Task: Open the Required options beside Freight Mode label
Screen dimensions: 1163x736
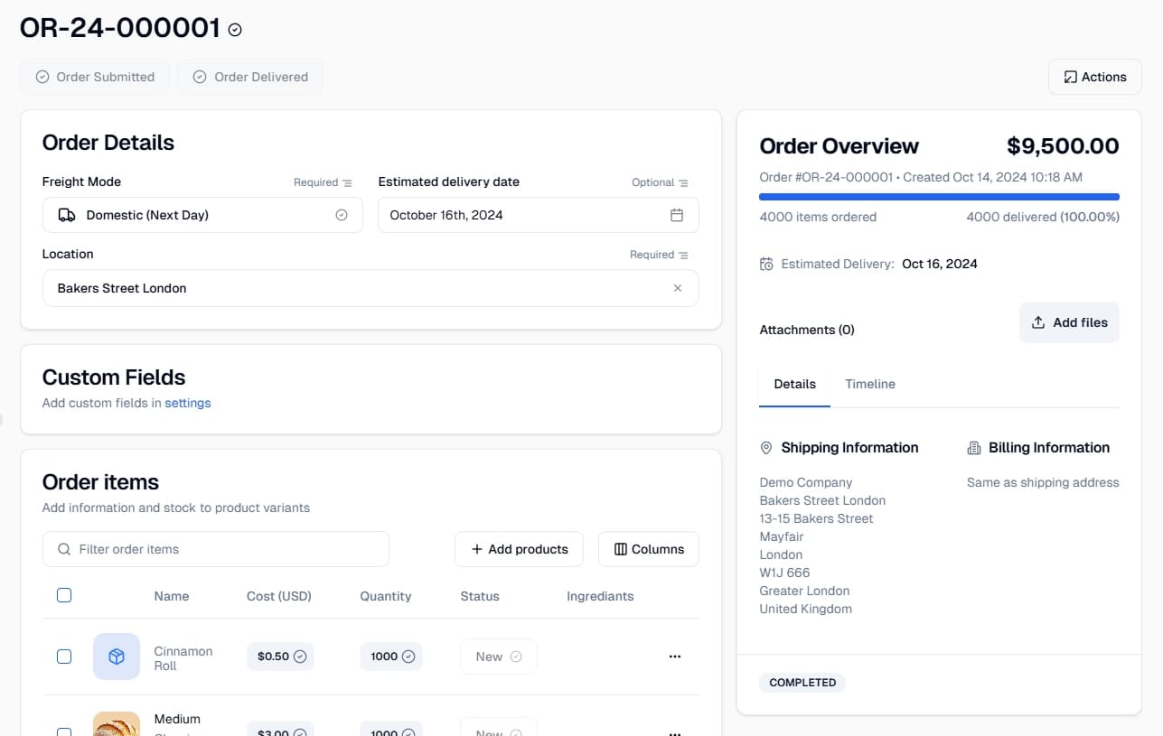Action: [x=323, y=182]
